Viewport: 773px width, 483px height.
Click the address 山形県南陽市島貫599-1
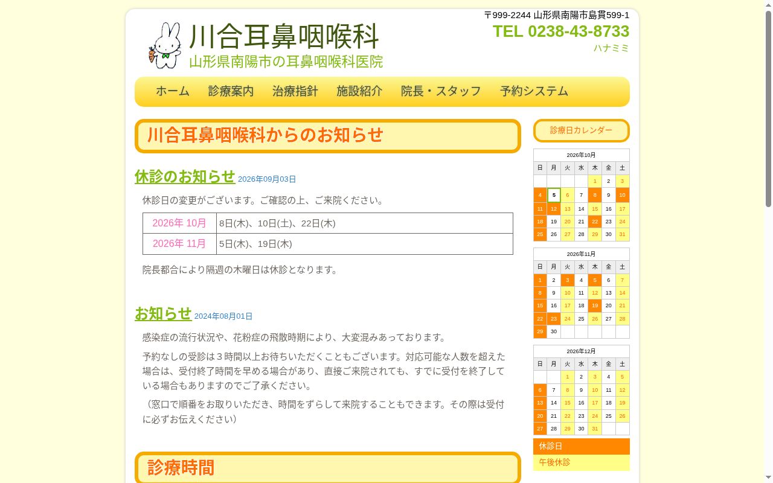582,15
